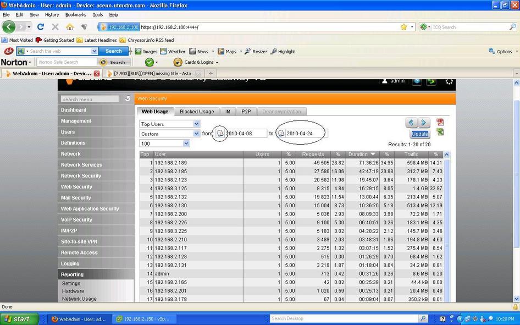Screen dimensions: 520x325
Task: Bookmark this page with the star
Action: tap(403, 26)
